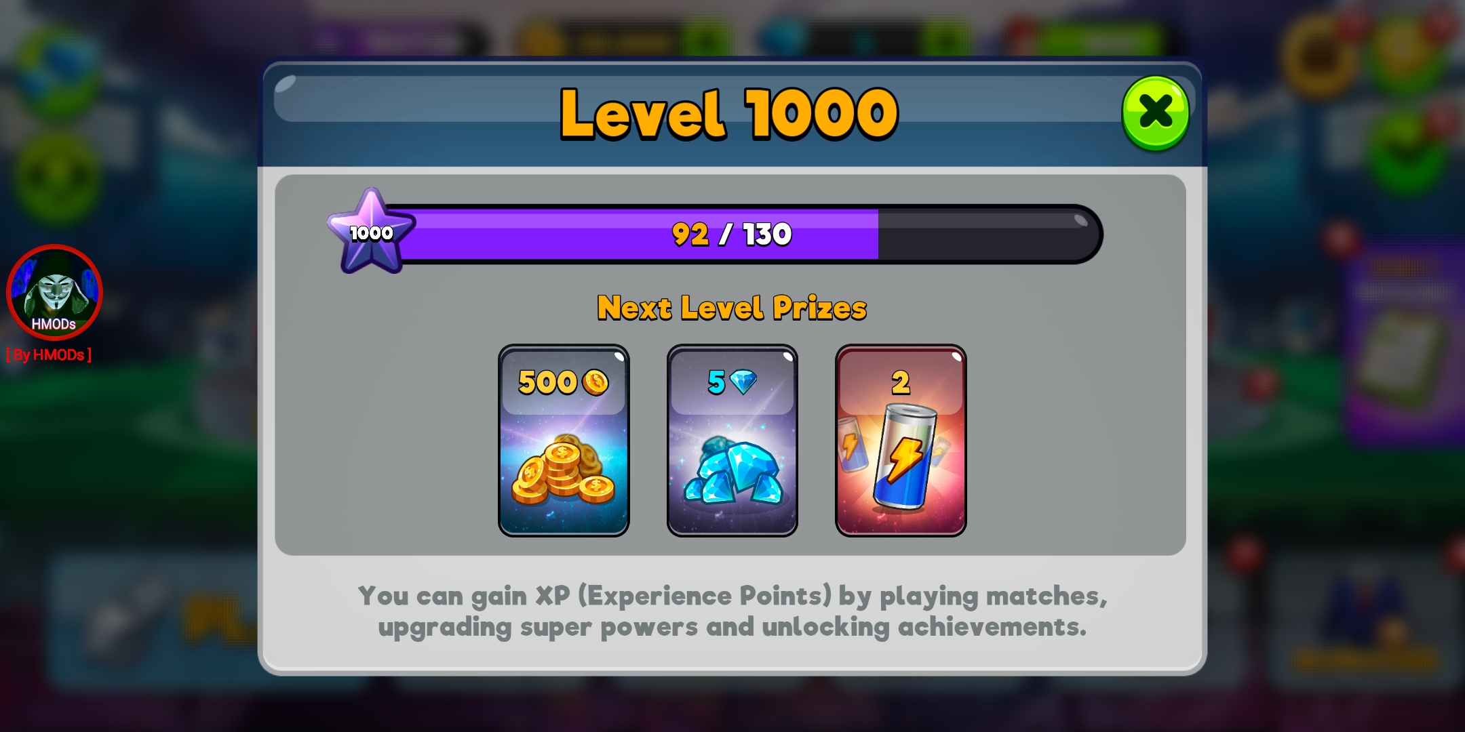Click the "Level 1000" title text
Image resolution: width=1465 pixels, height=732 pixels.
[x=729, y=113]
